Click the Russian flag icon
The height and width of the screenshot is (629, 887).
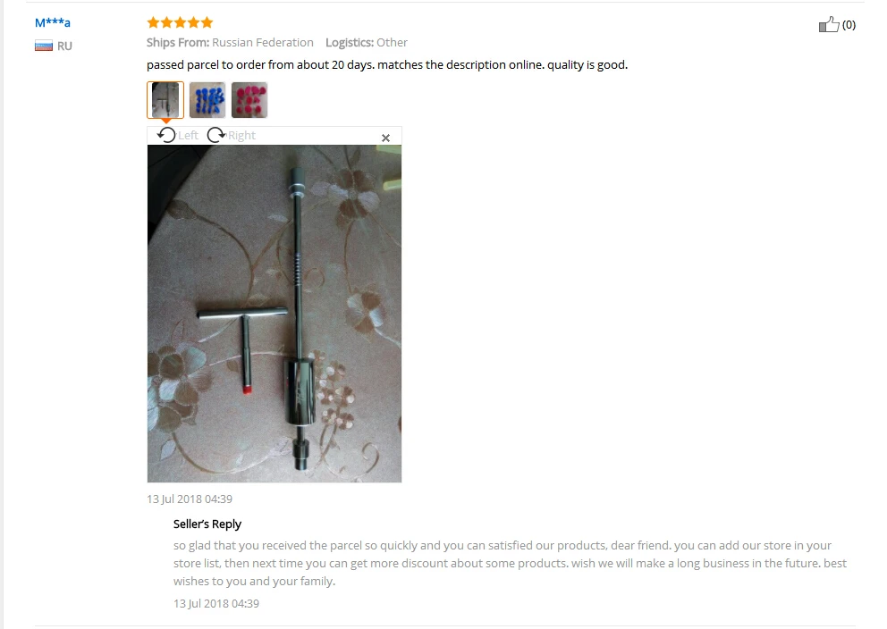click(44, 46)
